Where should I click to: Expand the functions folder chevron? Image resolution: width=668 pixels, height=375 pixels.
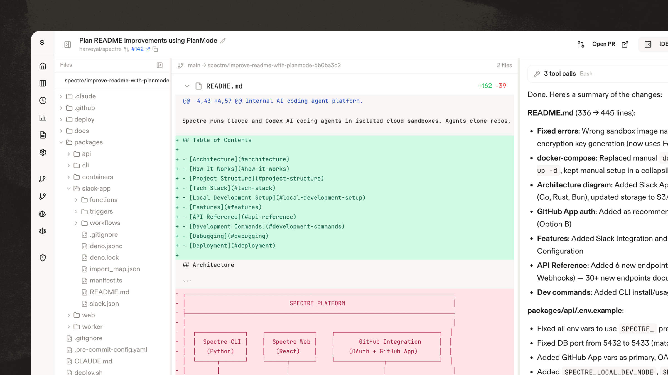[76, 200]
